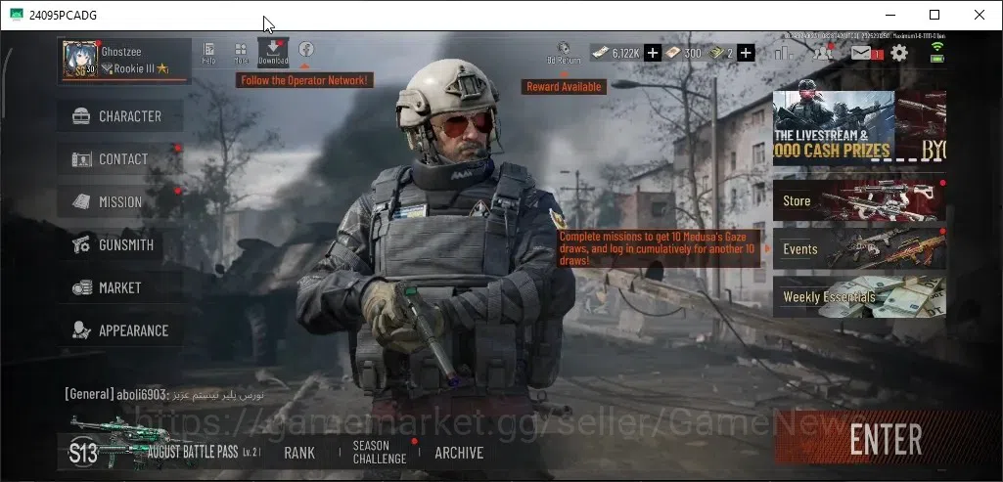Switch to the SEASON CHALLENGE tab
The height and width of the screenshot is (482, 1003).
click(380, 452)
